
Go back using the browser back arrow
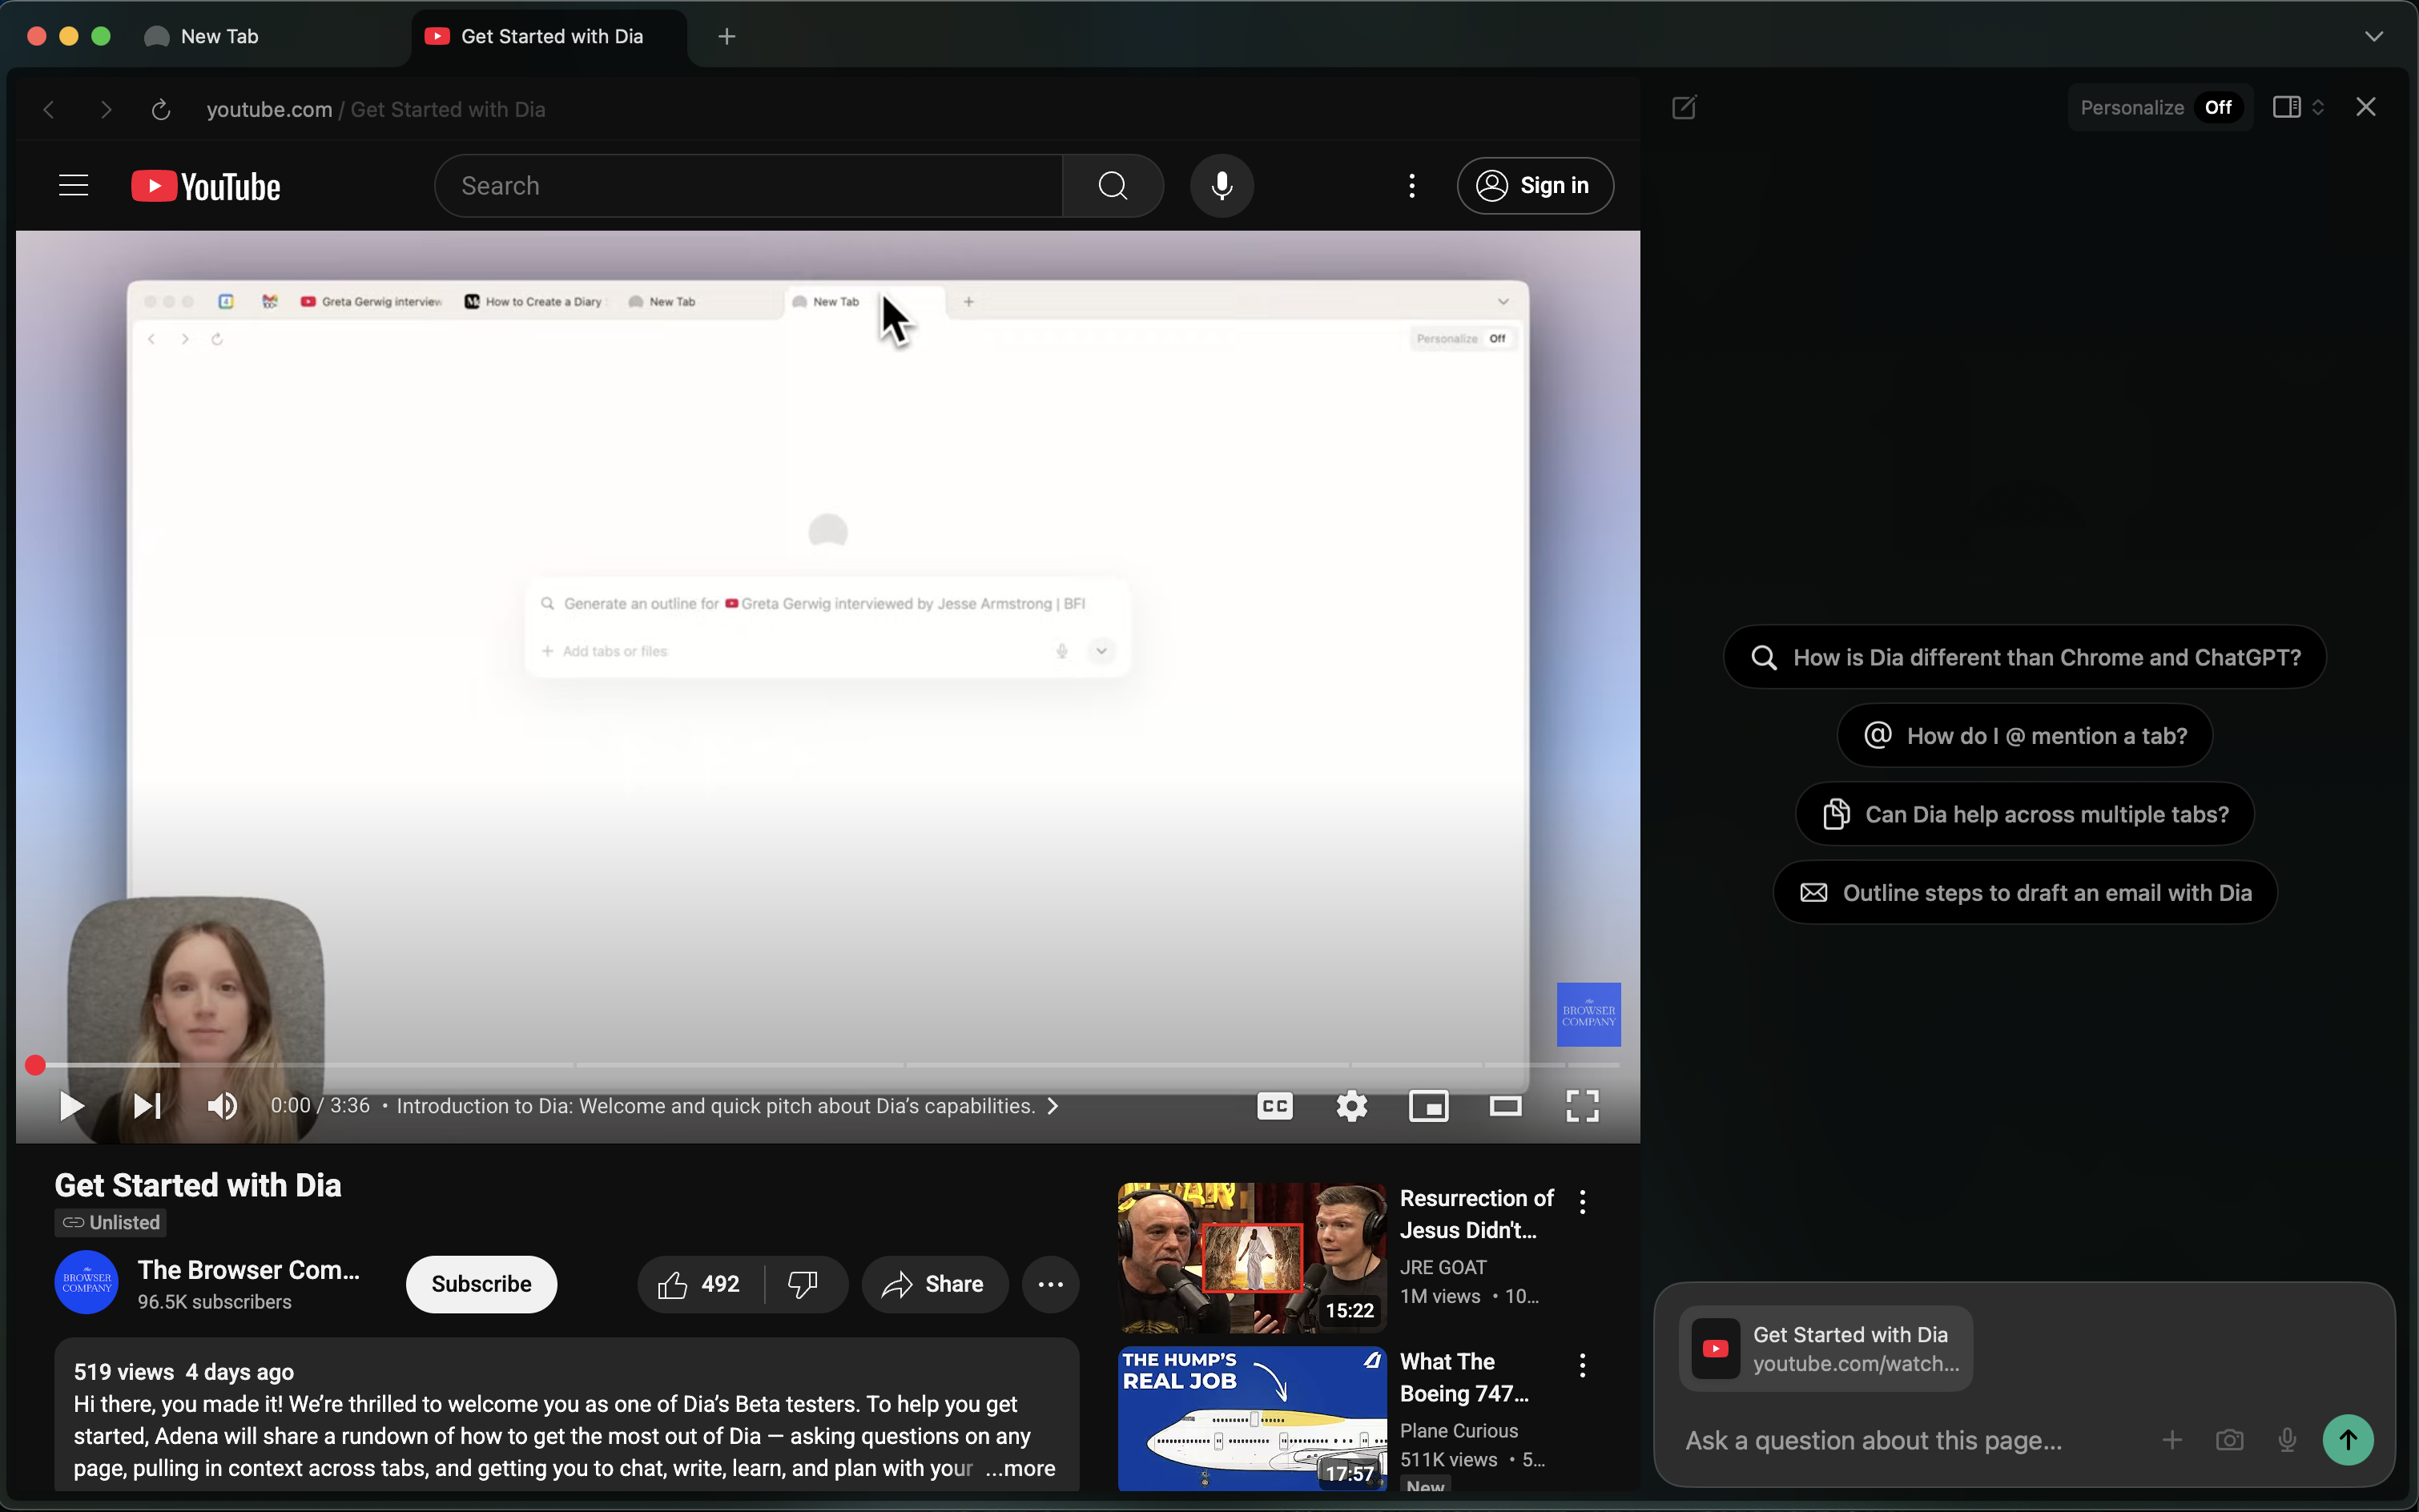tap(48, 109)
